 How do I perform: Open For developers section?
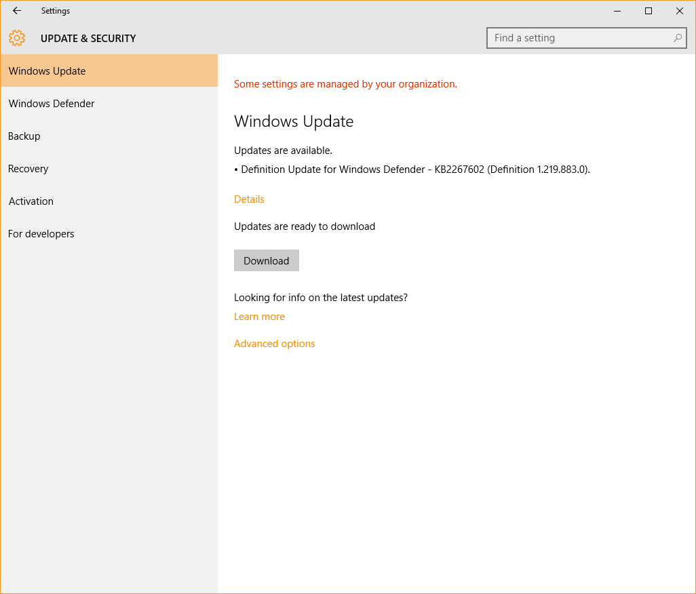(x=109, y=234)
